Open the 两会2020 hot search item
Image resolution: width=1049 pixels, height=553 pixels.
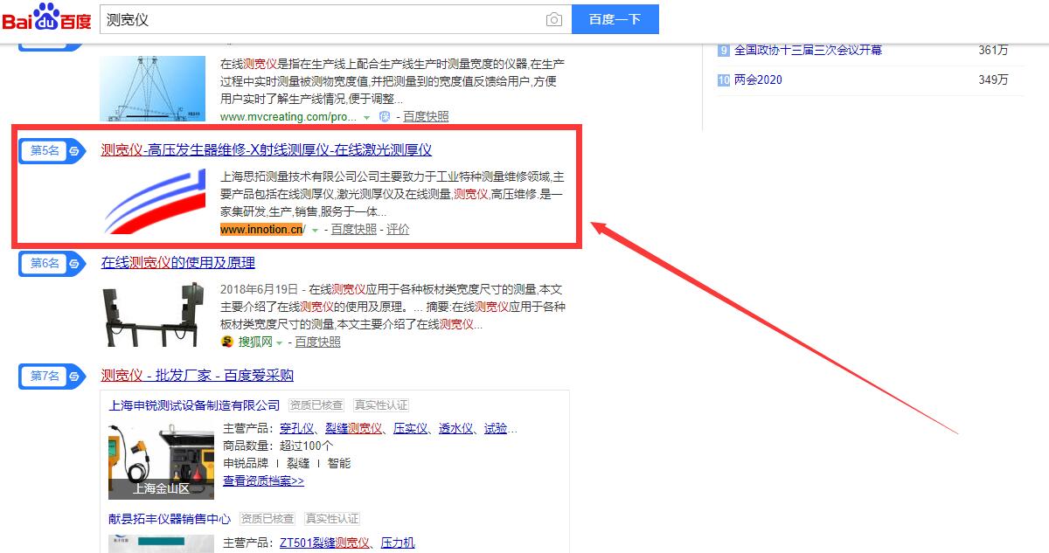758,79
